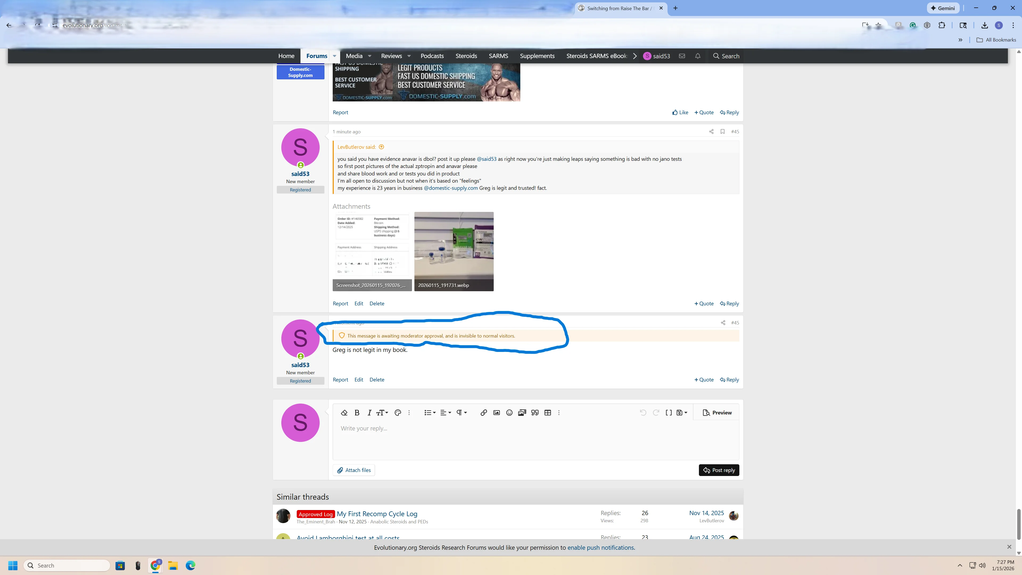Open the My First Recomp Cycle Log thread
This screenshot has width=1022, height=575.
pyautogui.click(x=377, y=514)
